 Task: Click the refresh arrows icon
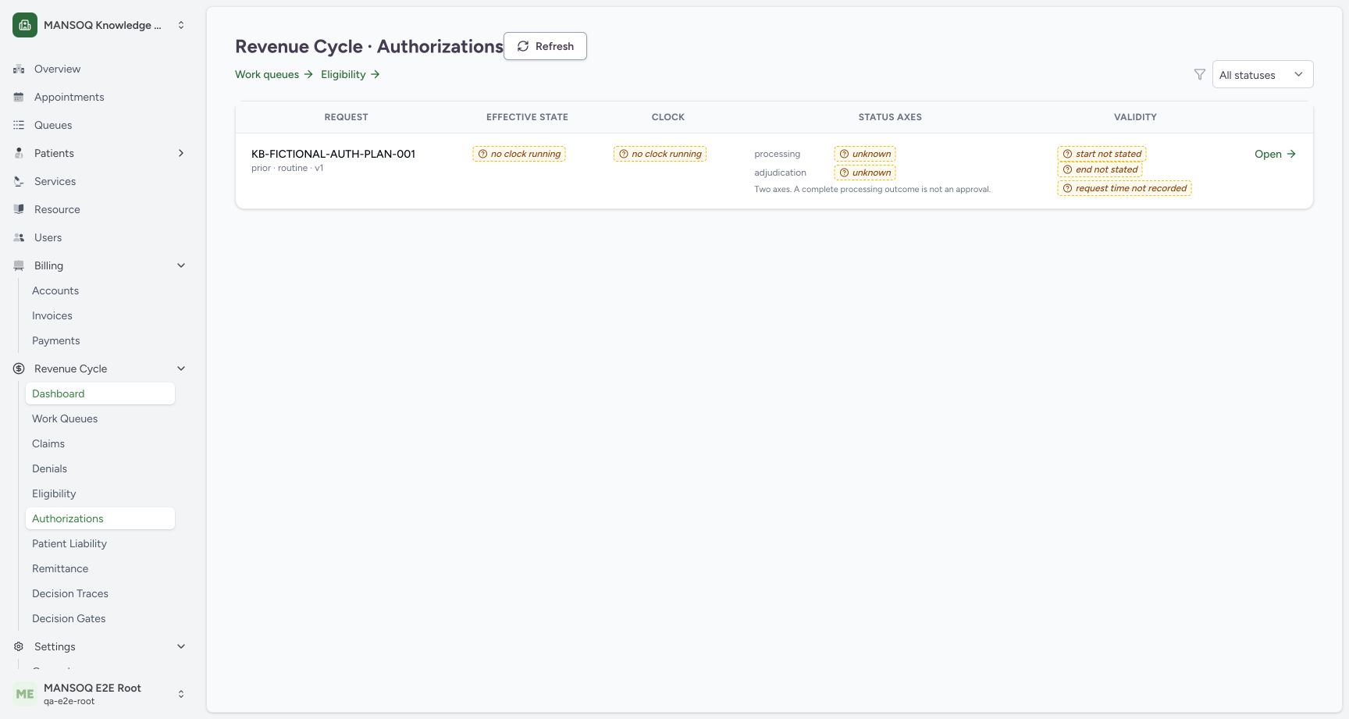point(523,46)
